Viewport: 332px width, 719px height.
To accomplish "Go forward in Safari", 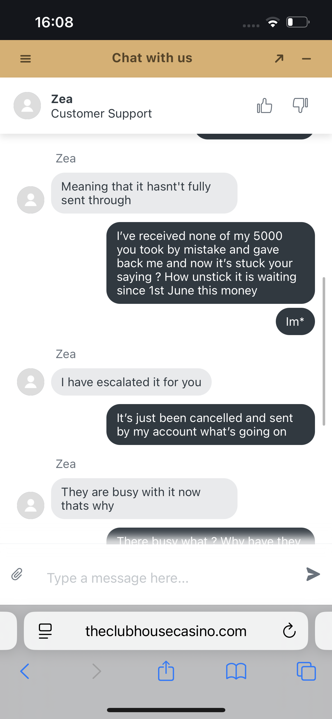I will tap(97, 671).
